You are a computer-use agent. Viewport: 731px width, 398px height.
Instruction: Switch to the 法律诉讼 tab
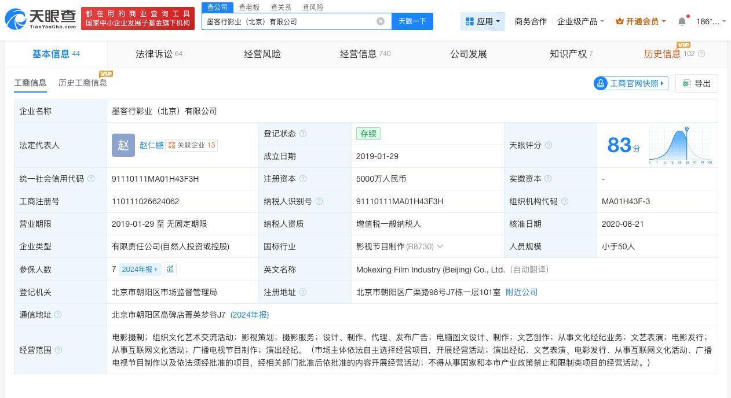pyautogui.click(x=154, y=54)
